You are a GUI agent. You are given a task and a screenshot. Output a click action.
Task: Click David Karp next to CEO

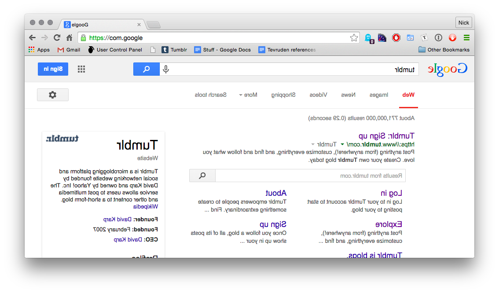click(128, 240)
